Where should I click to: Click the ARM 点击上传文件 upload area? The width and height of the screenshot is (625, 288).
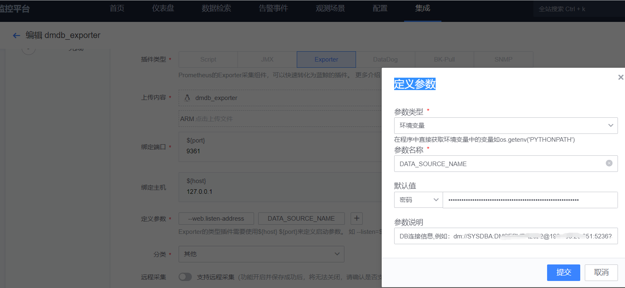point(280,119)
